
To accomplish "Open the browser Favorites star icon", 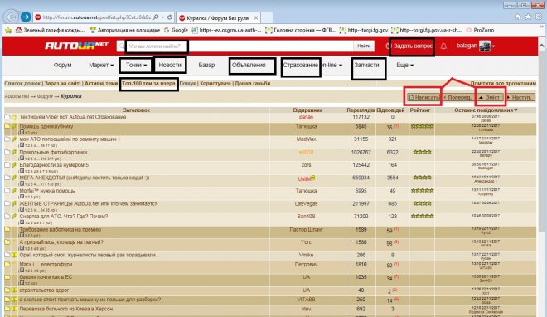I will [x=528, y=17].
